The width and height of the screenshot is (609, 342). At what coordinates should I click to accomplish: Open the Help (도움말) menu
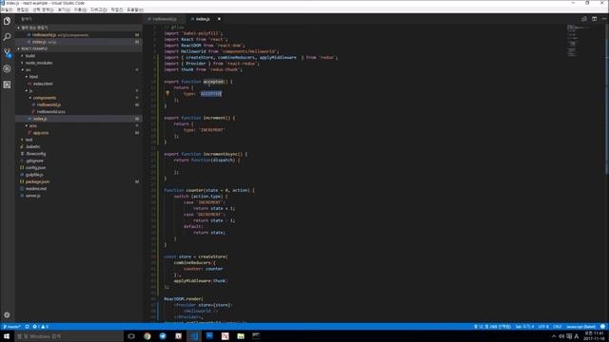pyautogui.click(x=135, y=9)
